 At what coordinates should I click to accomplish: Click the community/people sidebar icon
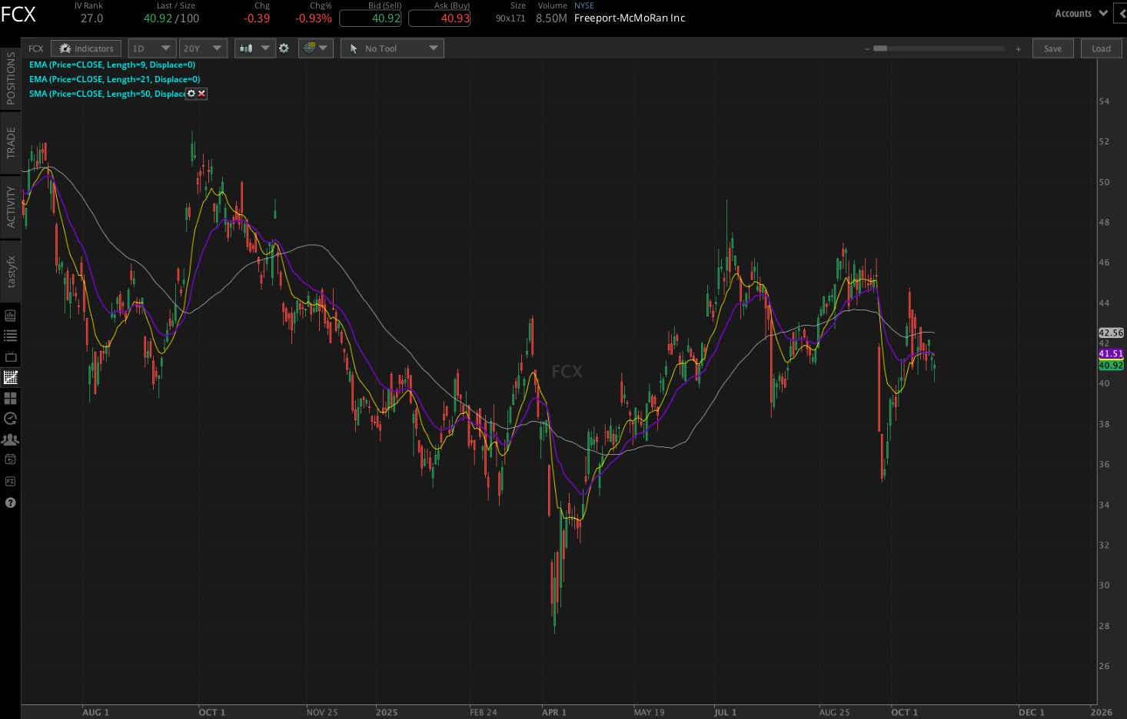point(10,439)
